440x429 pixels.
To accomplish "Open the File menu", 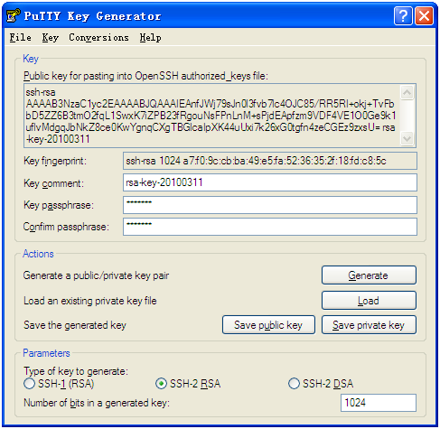I will click(20, 38).
